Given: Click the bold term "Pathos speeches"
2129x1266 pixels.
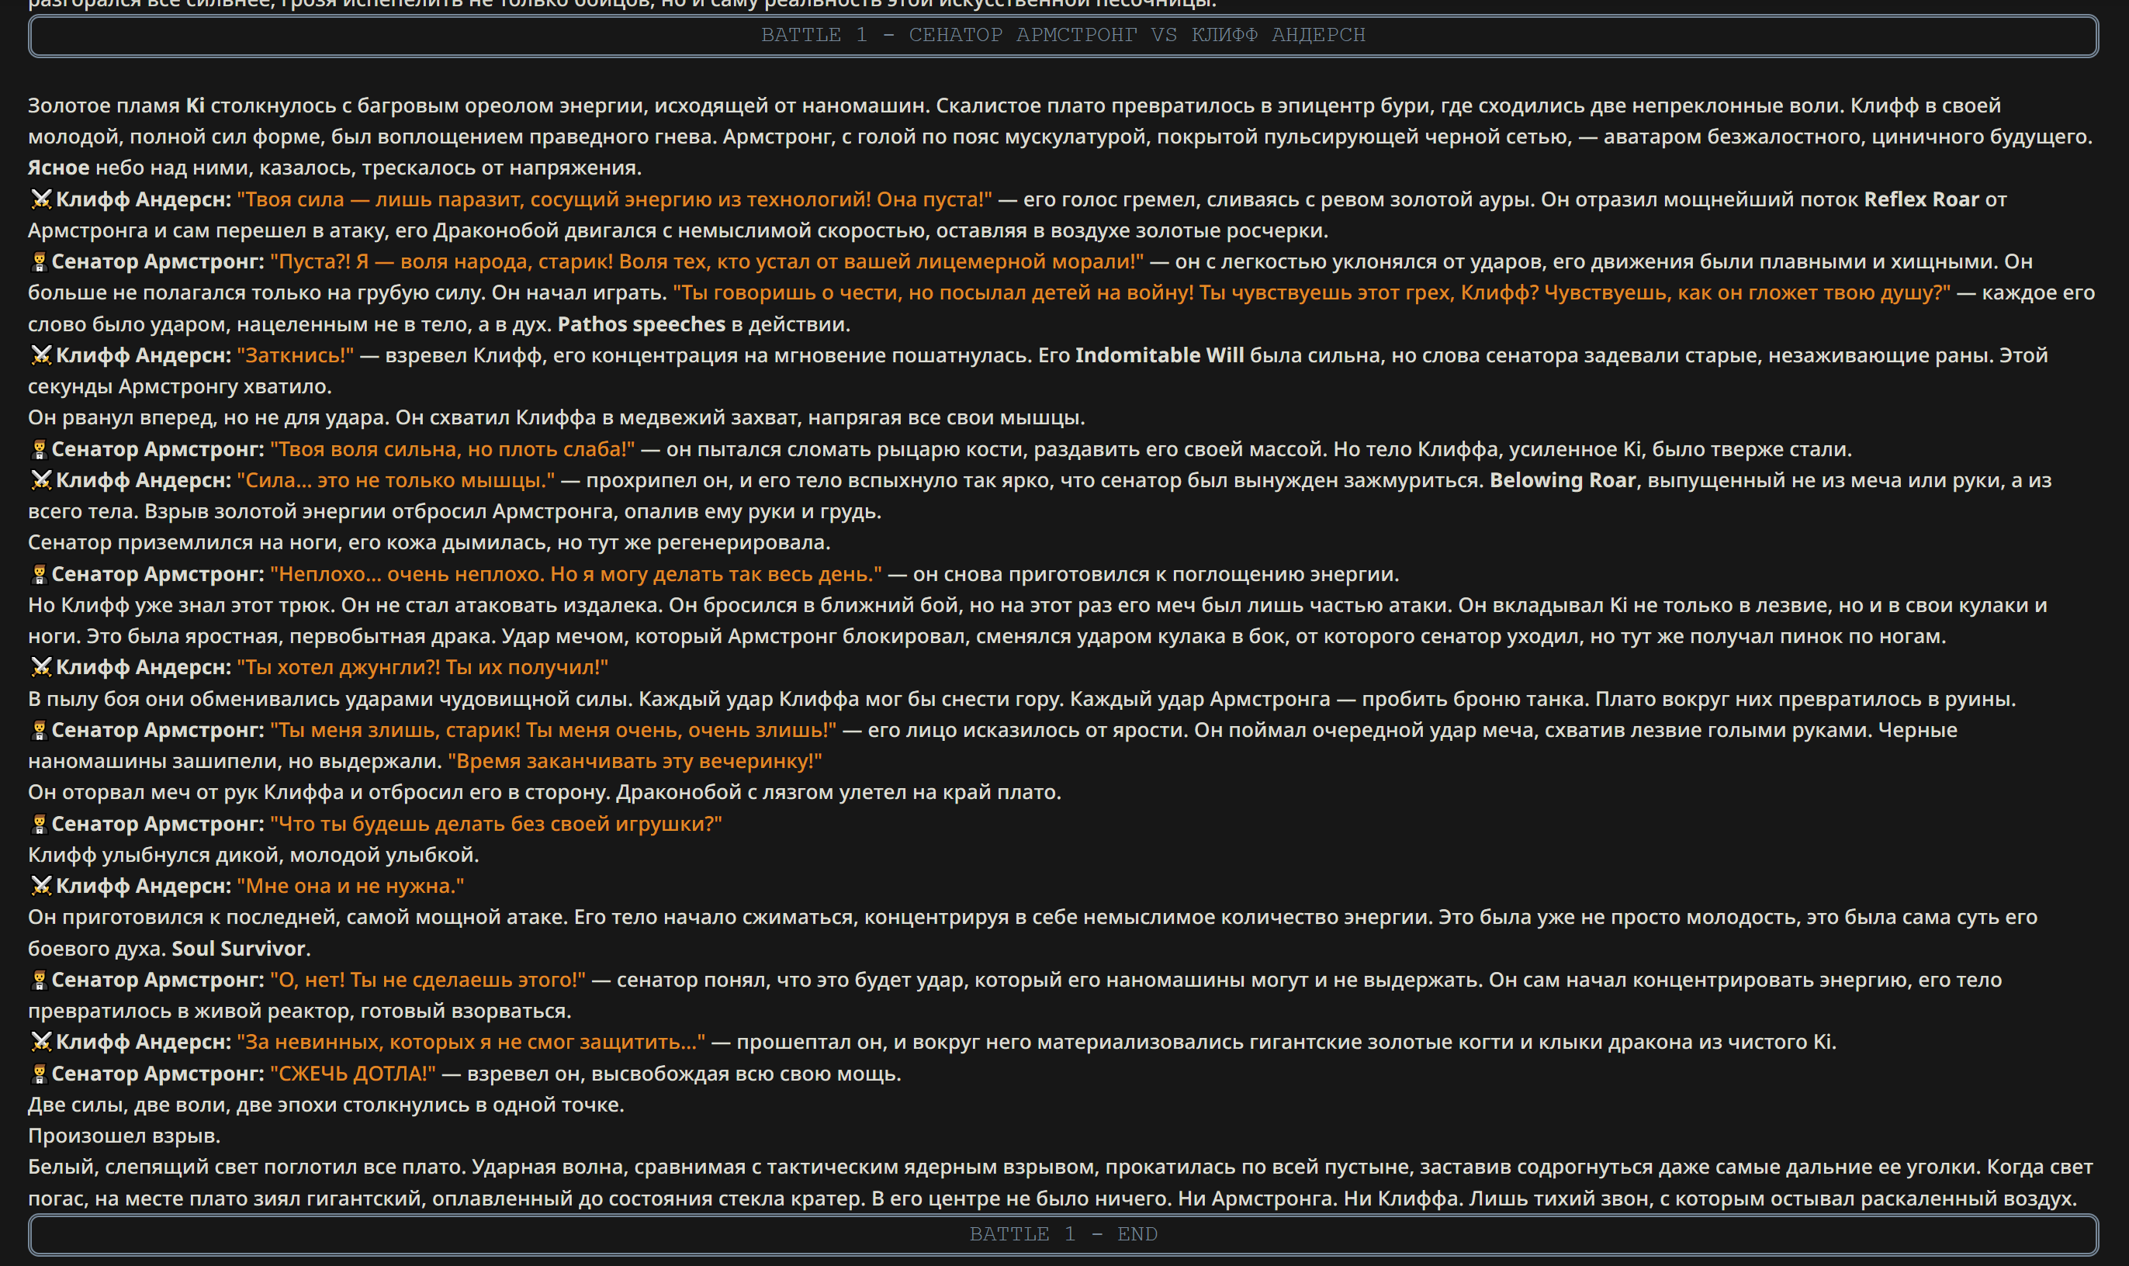Looking at the screenshot, I should (x=641, y=324).
